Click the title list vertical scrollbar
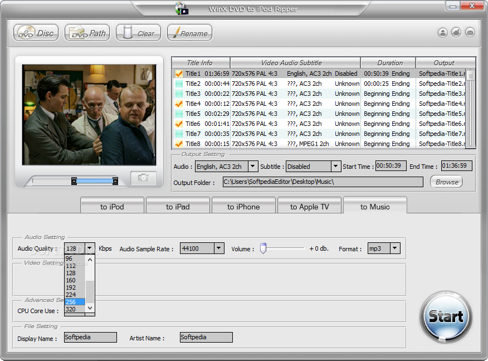This screenshot has height=361, width=488. [471, 108]
